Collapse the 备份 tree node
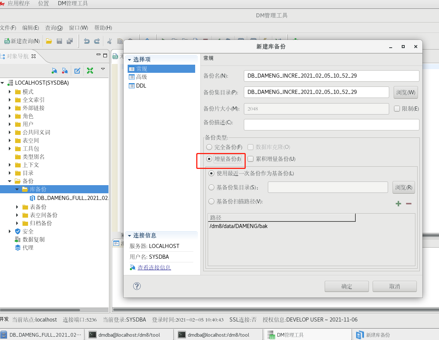Image resolution: width=439 pixels, height=340 pixels. click(10, 181)
